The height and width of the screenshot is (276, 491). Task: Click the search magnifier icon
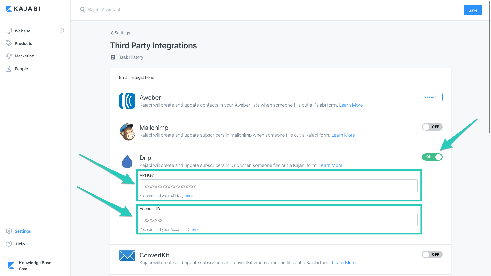pyautogui.click(x=82, y=10)
